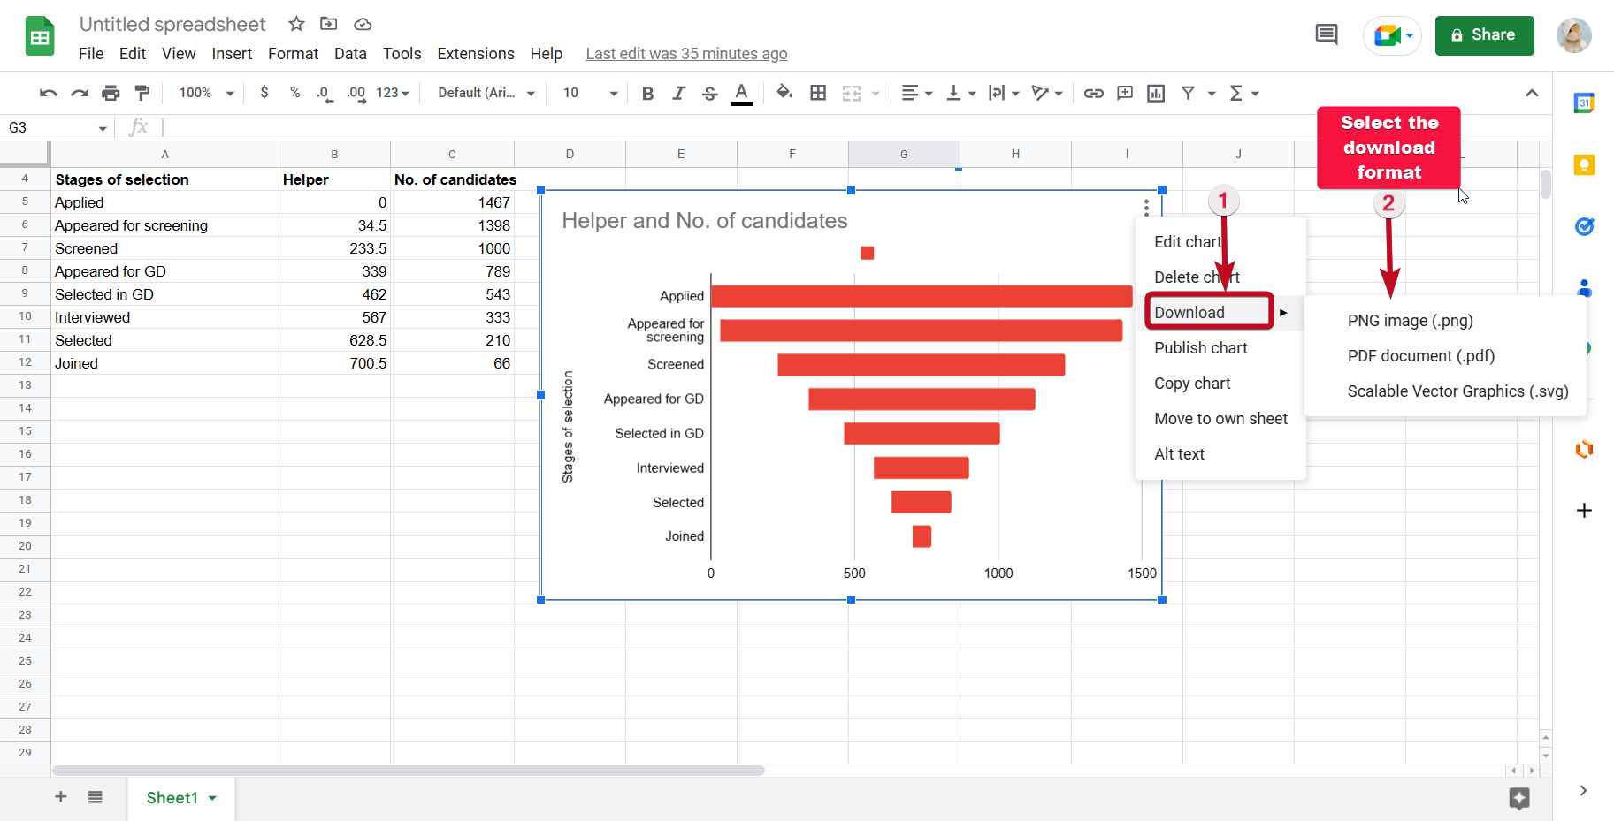Open the Format menu
Viewport: 1614px width, 821px height.
click(x=293, y=54)
